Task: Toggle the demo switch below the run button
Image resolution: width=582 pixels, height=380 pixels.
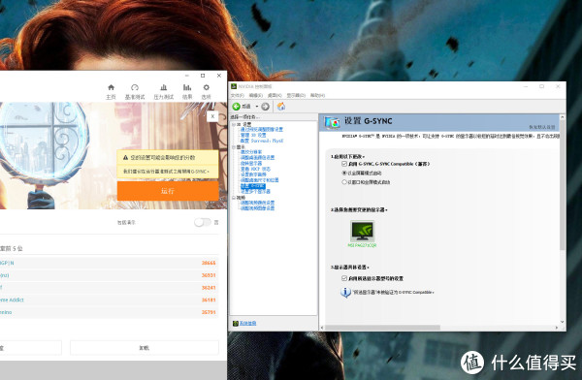Action: click(x=203, y=222)
